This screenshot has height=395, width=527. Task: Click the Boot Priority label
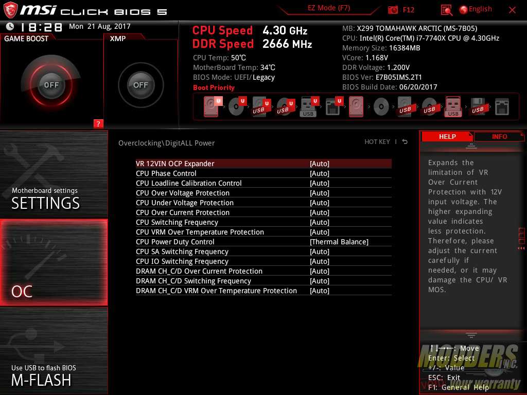tap(214, 87)
